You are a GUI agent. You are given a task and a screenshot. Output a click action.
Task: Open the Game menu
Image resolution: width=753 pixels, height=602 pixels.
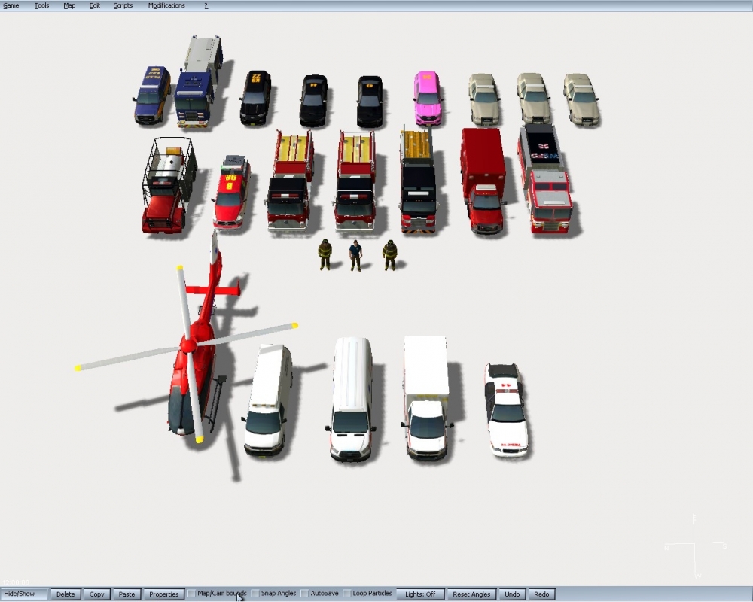[11, 5]
